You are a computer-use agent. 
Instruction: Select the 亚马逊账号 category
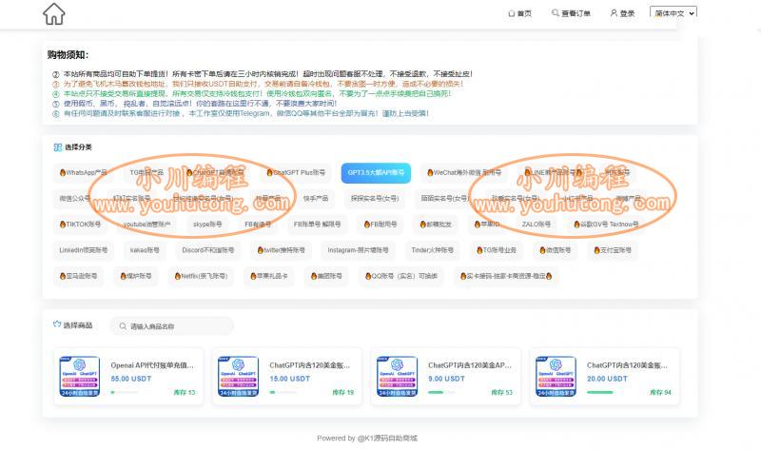pyautogui.click(x=78, y=276)
